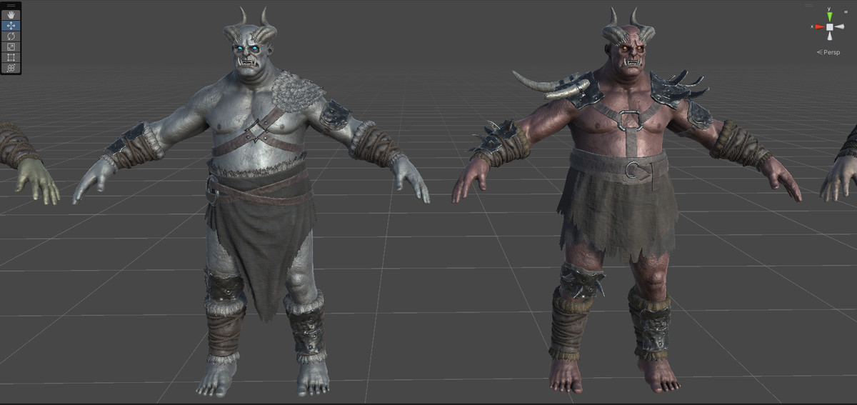Click the tools overlay drag handle
Screen dimensions: 857x405
click(11, 6)
